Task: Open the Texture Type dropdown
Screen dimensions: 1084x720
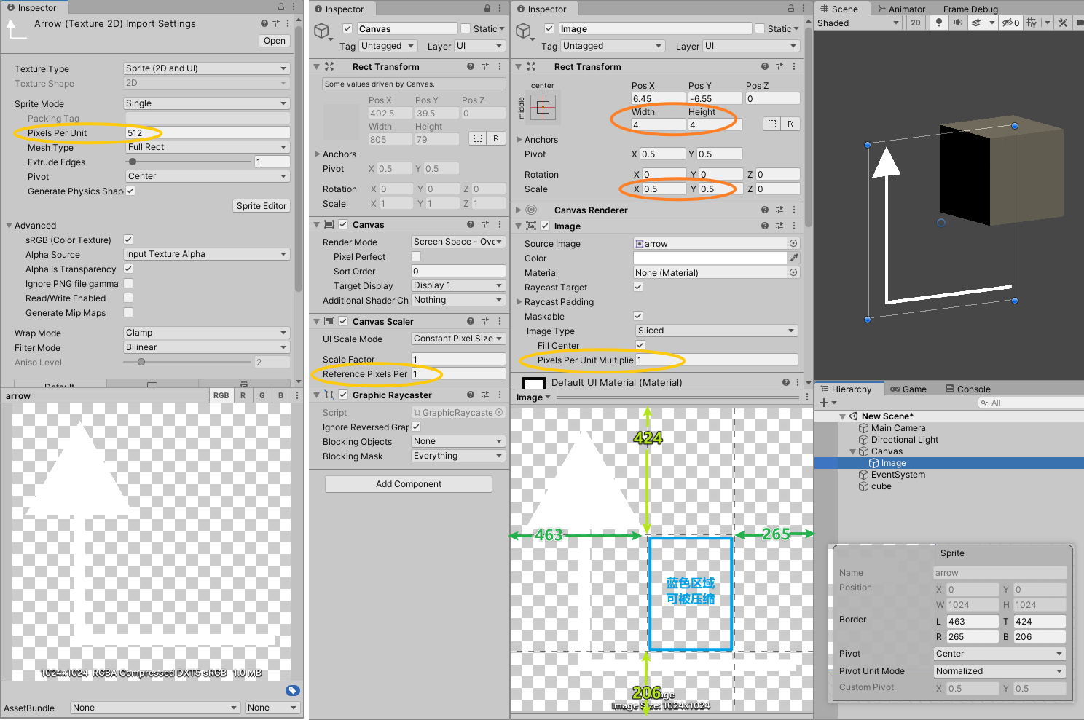Action: tap(206, 68)
